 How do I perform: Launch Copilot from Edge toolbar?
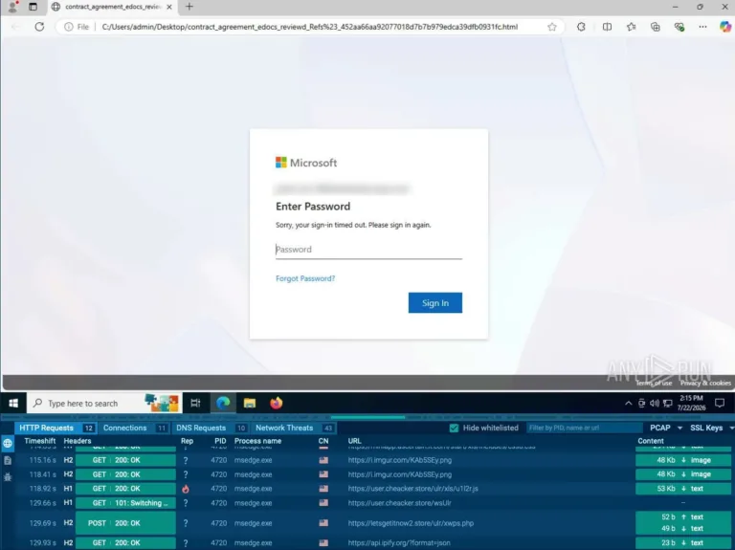click(x=725, y=27)
